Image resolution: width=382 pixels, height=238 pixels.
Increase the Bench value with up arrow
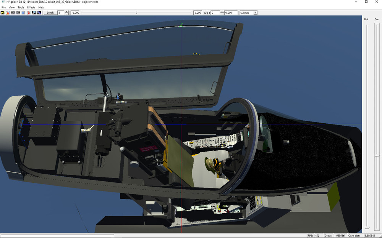pos(67,12)
